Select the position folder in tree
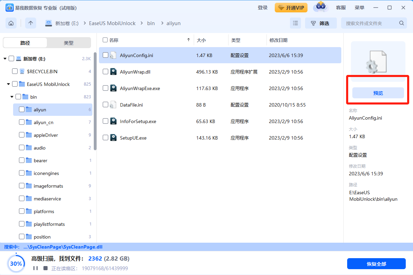This screenshot has width=413, height=275. pos(53,236)
